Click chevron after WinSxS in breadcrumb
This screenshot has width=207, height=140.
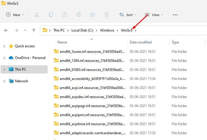[x=136, y=30]
